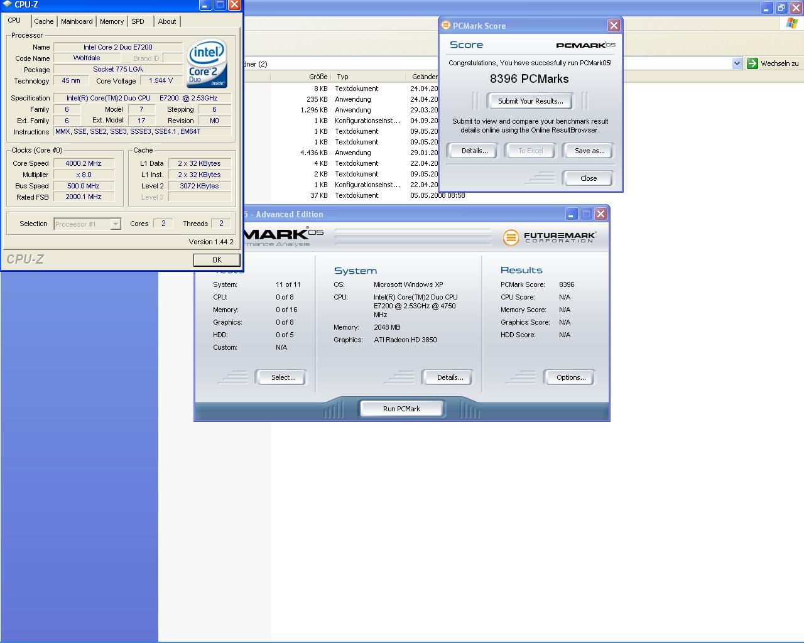The width and height of the screenshot is (804, 643).
Task: Click the greyed To Excel button
Action: click(x=530, y=151)
